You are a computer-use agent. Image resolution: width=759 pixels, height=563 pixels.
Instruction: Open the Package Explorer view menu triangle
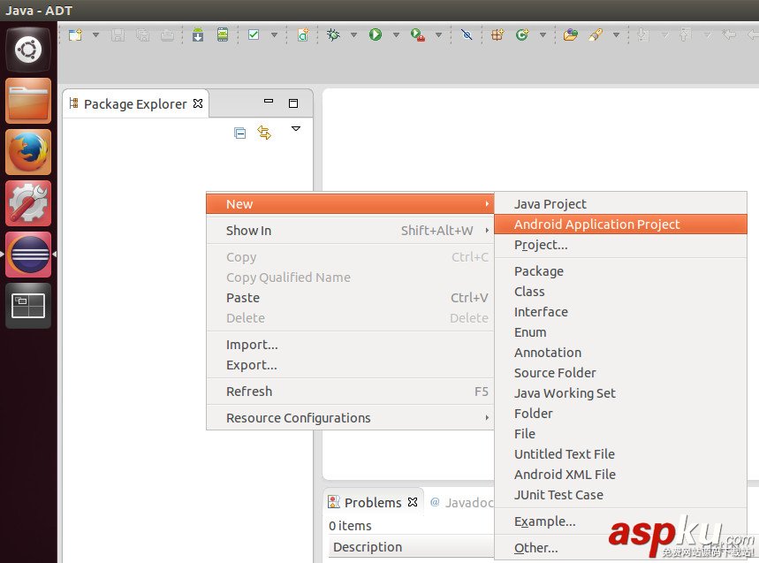tap(296, 129)
